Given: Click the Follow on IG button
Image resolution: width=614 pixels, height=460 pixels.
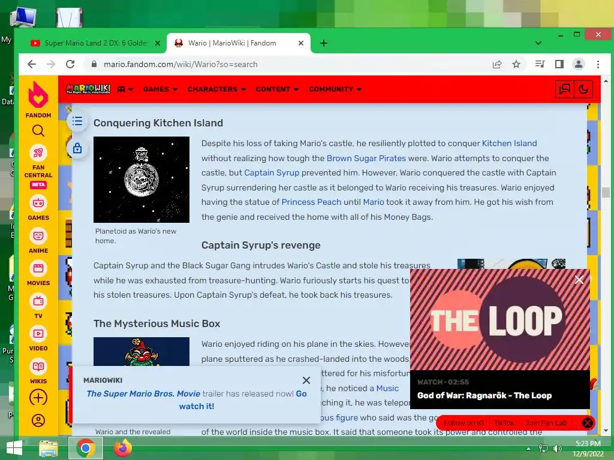Looking at the screenshot, I should tap(463, 423).
